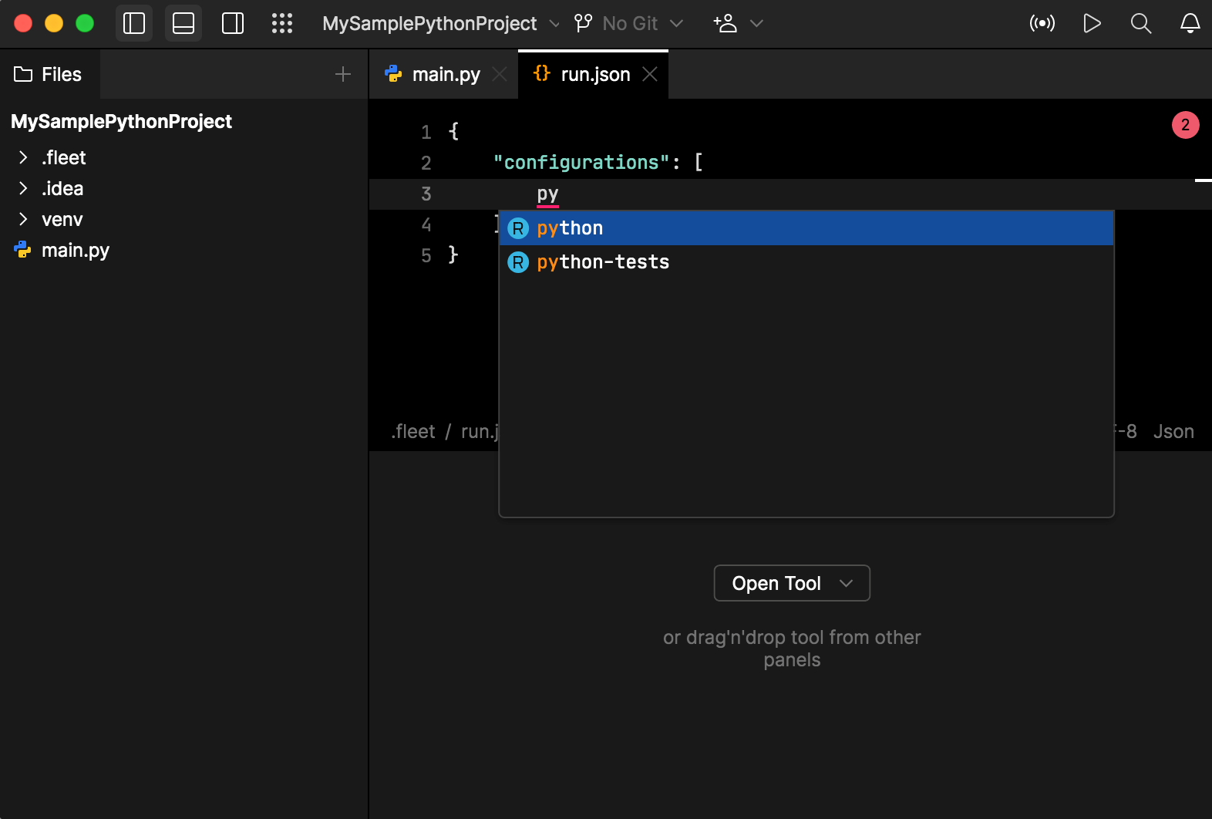Screen dimensions: 1212x819
Task: Expand the .fleet folder
Action: click(x=23, y=158)
